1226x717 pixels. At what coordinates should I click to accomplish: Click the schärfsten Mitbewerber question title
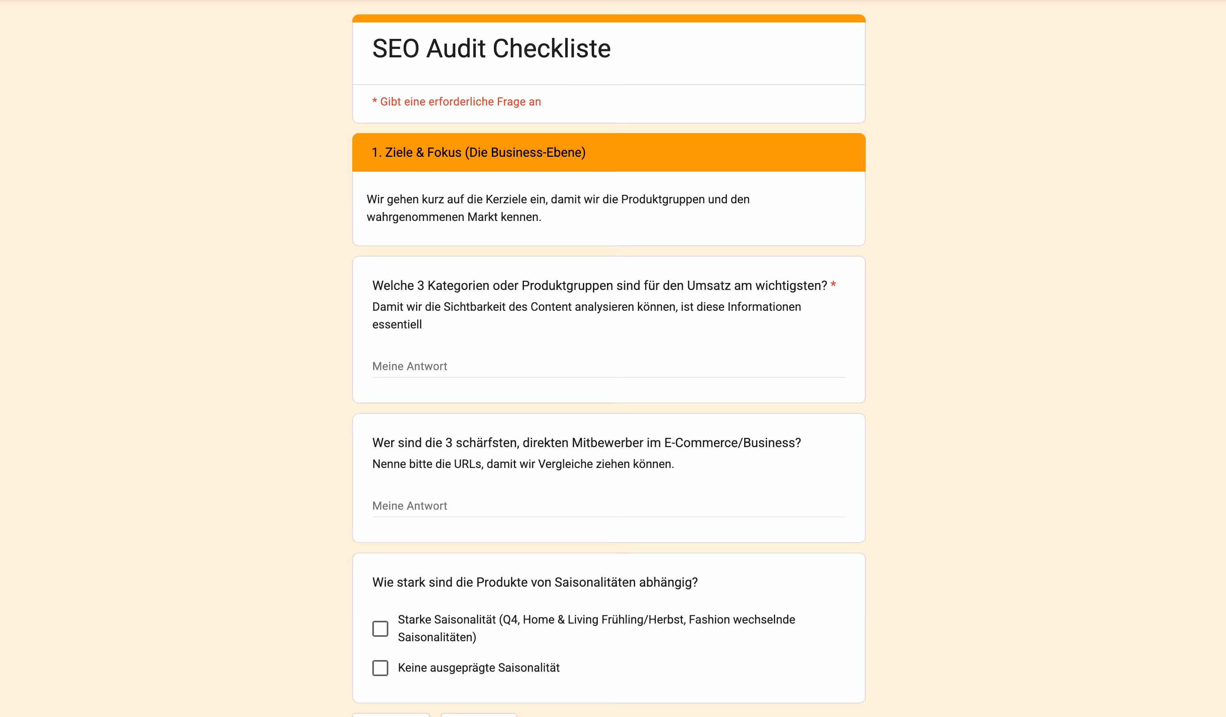pos(586,443)
